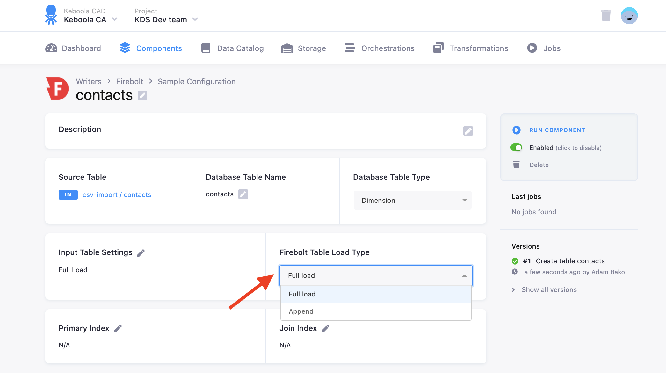Open the Database Table Type Dimension dropdown

click(412, 200)
